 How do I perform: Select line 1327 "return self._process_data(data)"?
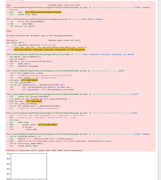(33, 96)
